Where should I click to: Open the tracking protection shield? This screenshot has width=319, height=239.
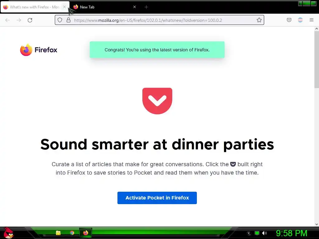coord(60,20)
